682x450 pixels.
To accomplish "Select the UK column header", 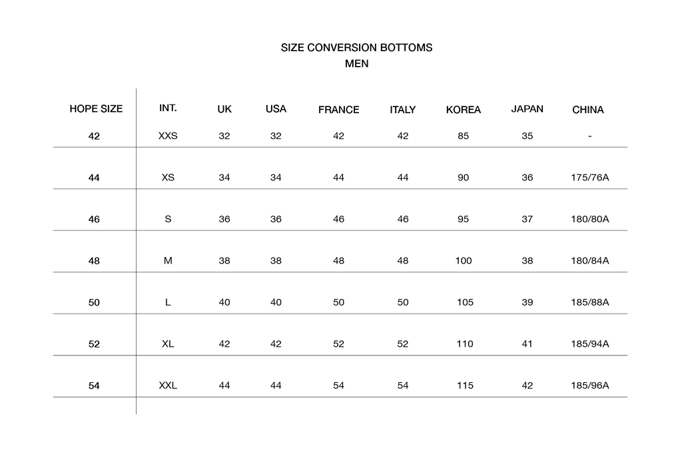I will 224,109.
